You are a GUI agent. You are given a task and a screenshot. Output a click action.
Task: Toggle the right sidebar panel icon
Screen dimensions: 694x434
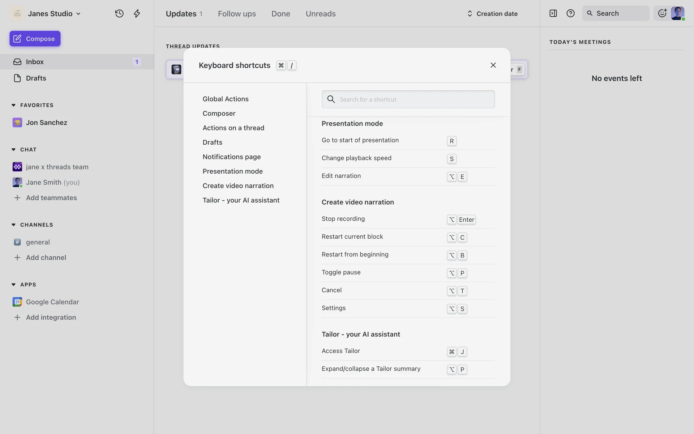click(553, 13)
